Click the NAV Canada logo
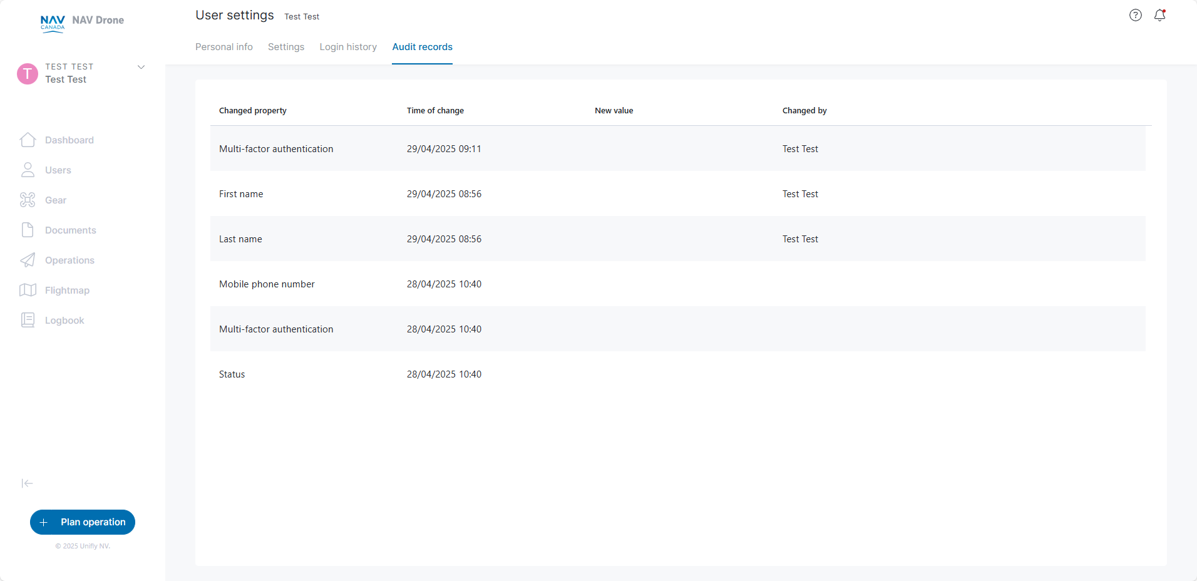This screenshot has height=581, width=1197. tap(53, 23)
